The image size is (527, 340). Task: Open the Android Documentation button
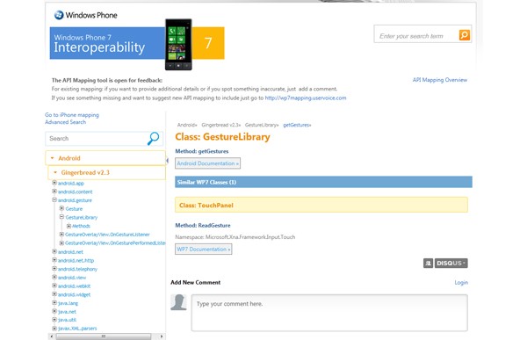click(x=207, y=163)
